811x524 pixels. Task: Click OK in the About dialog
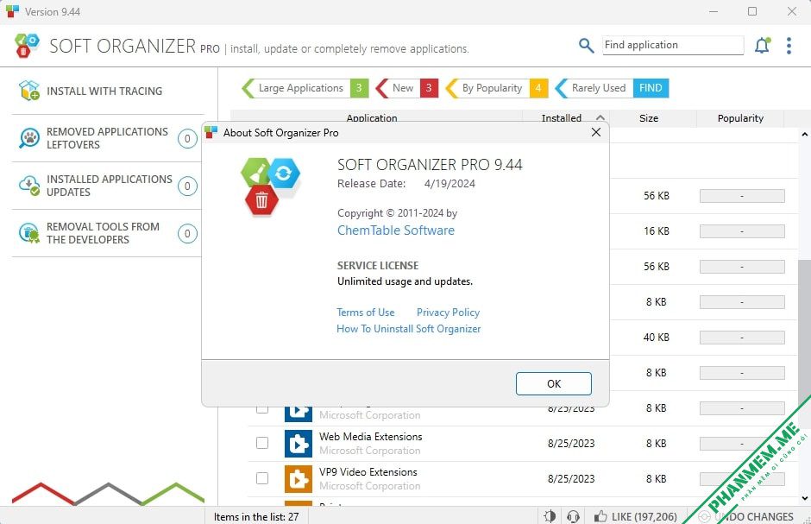click(x=553, y=383)
